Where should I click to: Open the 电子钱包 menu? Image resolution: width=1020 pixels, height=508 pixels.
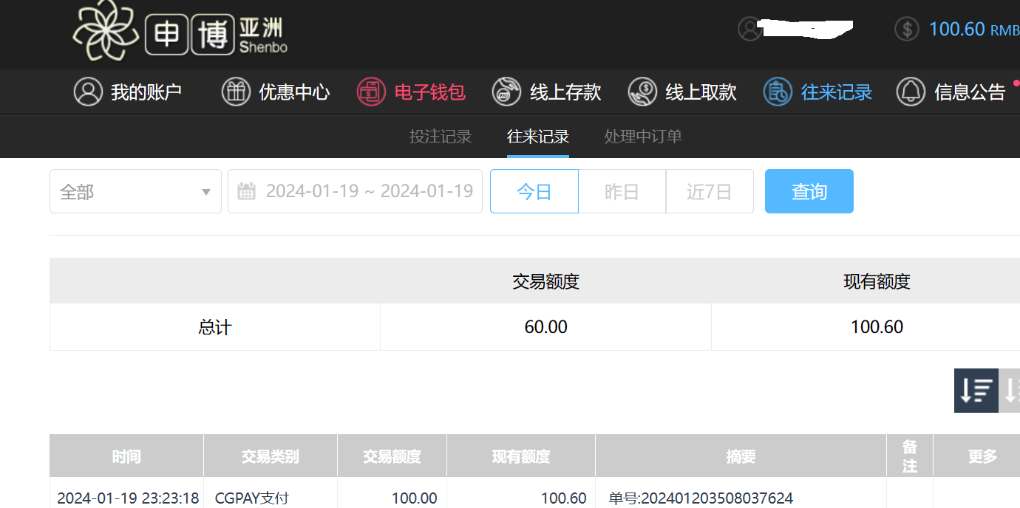click(x=411, y=92)
